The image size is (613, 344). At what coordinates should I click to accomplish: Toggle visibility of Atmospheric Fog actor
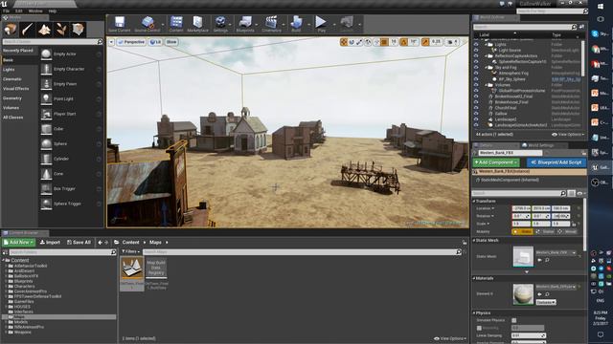(x=476, y=73)
